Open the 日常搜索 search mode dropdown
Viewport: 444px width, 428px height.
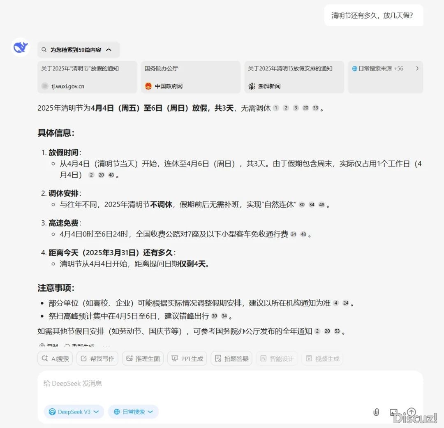[x=133, y=412]
